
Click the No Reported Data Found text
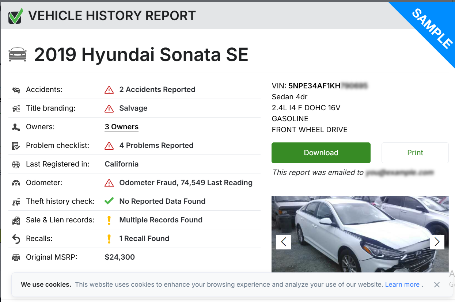point(162,202)
